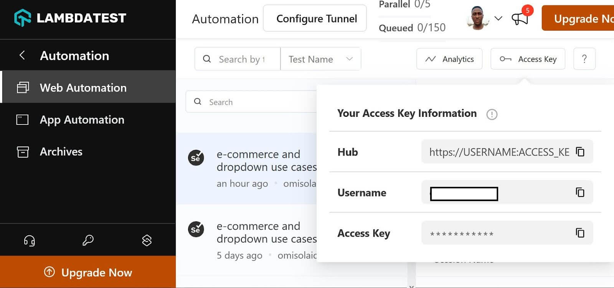Click the Archives box icon
614x288 pixels.
coord(23,152)
